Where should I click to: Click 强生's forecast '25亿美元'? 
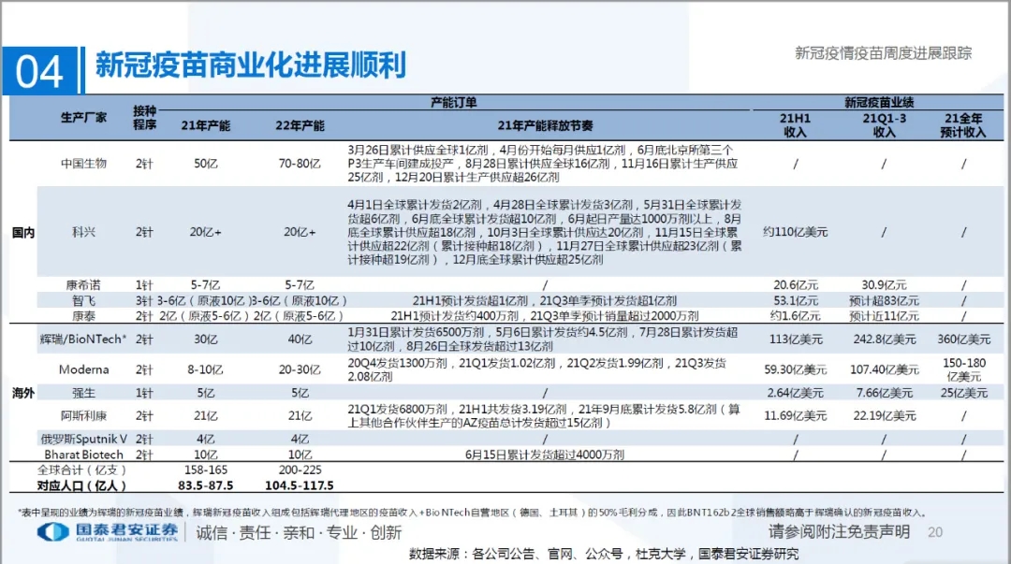pyautogui.click(x=963, y=393)
